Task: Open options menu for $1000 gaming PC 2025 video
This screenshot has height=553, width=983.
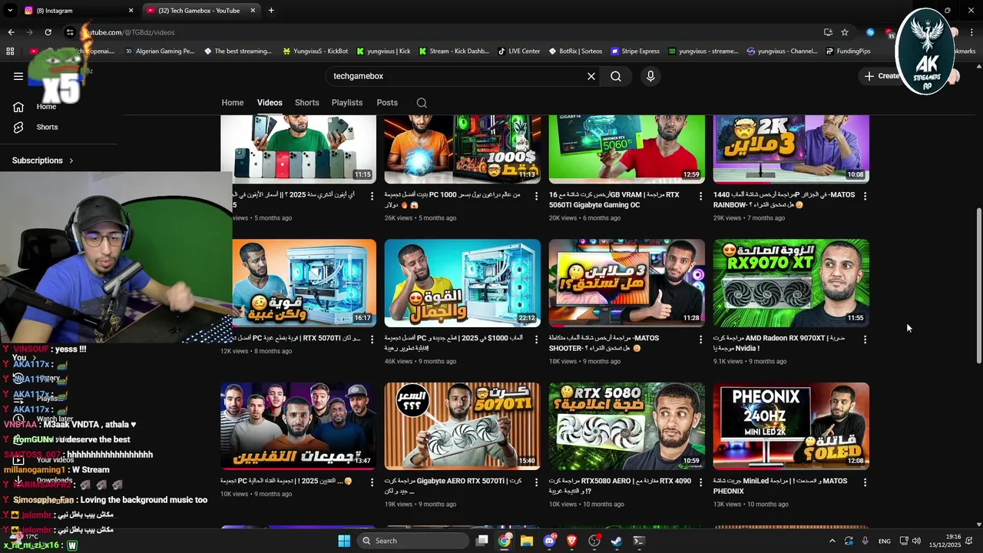Action: 536,339
